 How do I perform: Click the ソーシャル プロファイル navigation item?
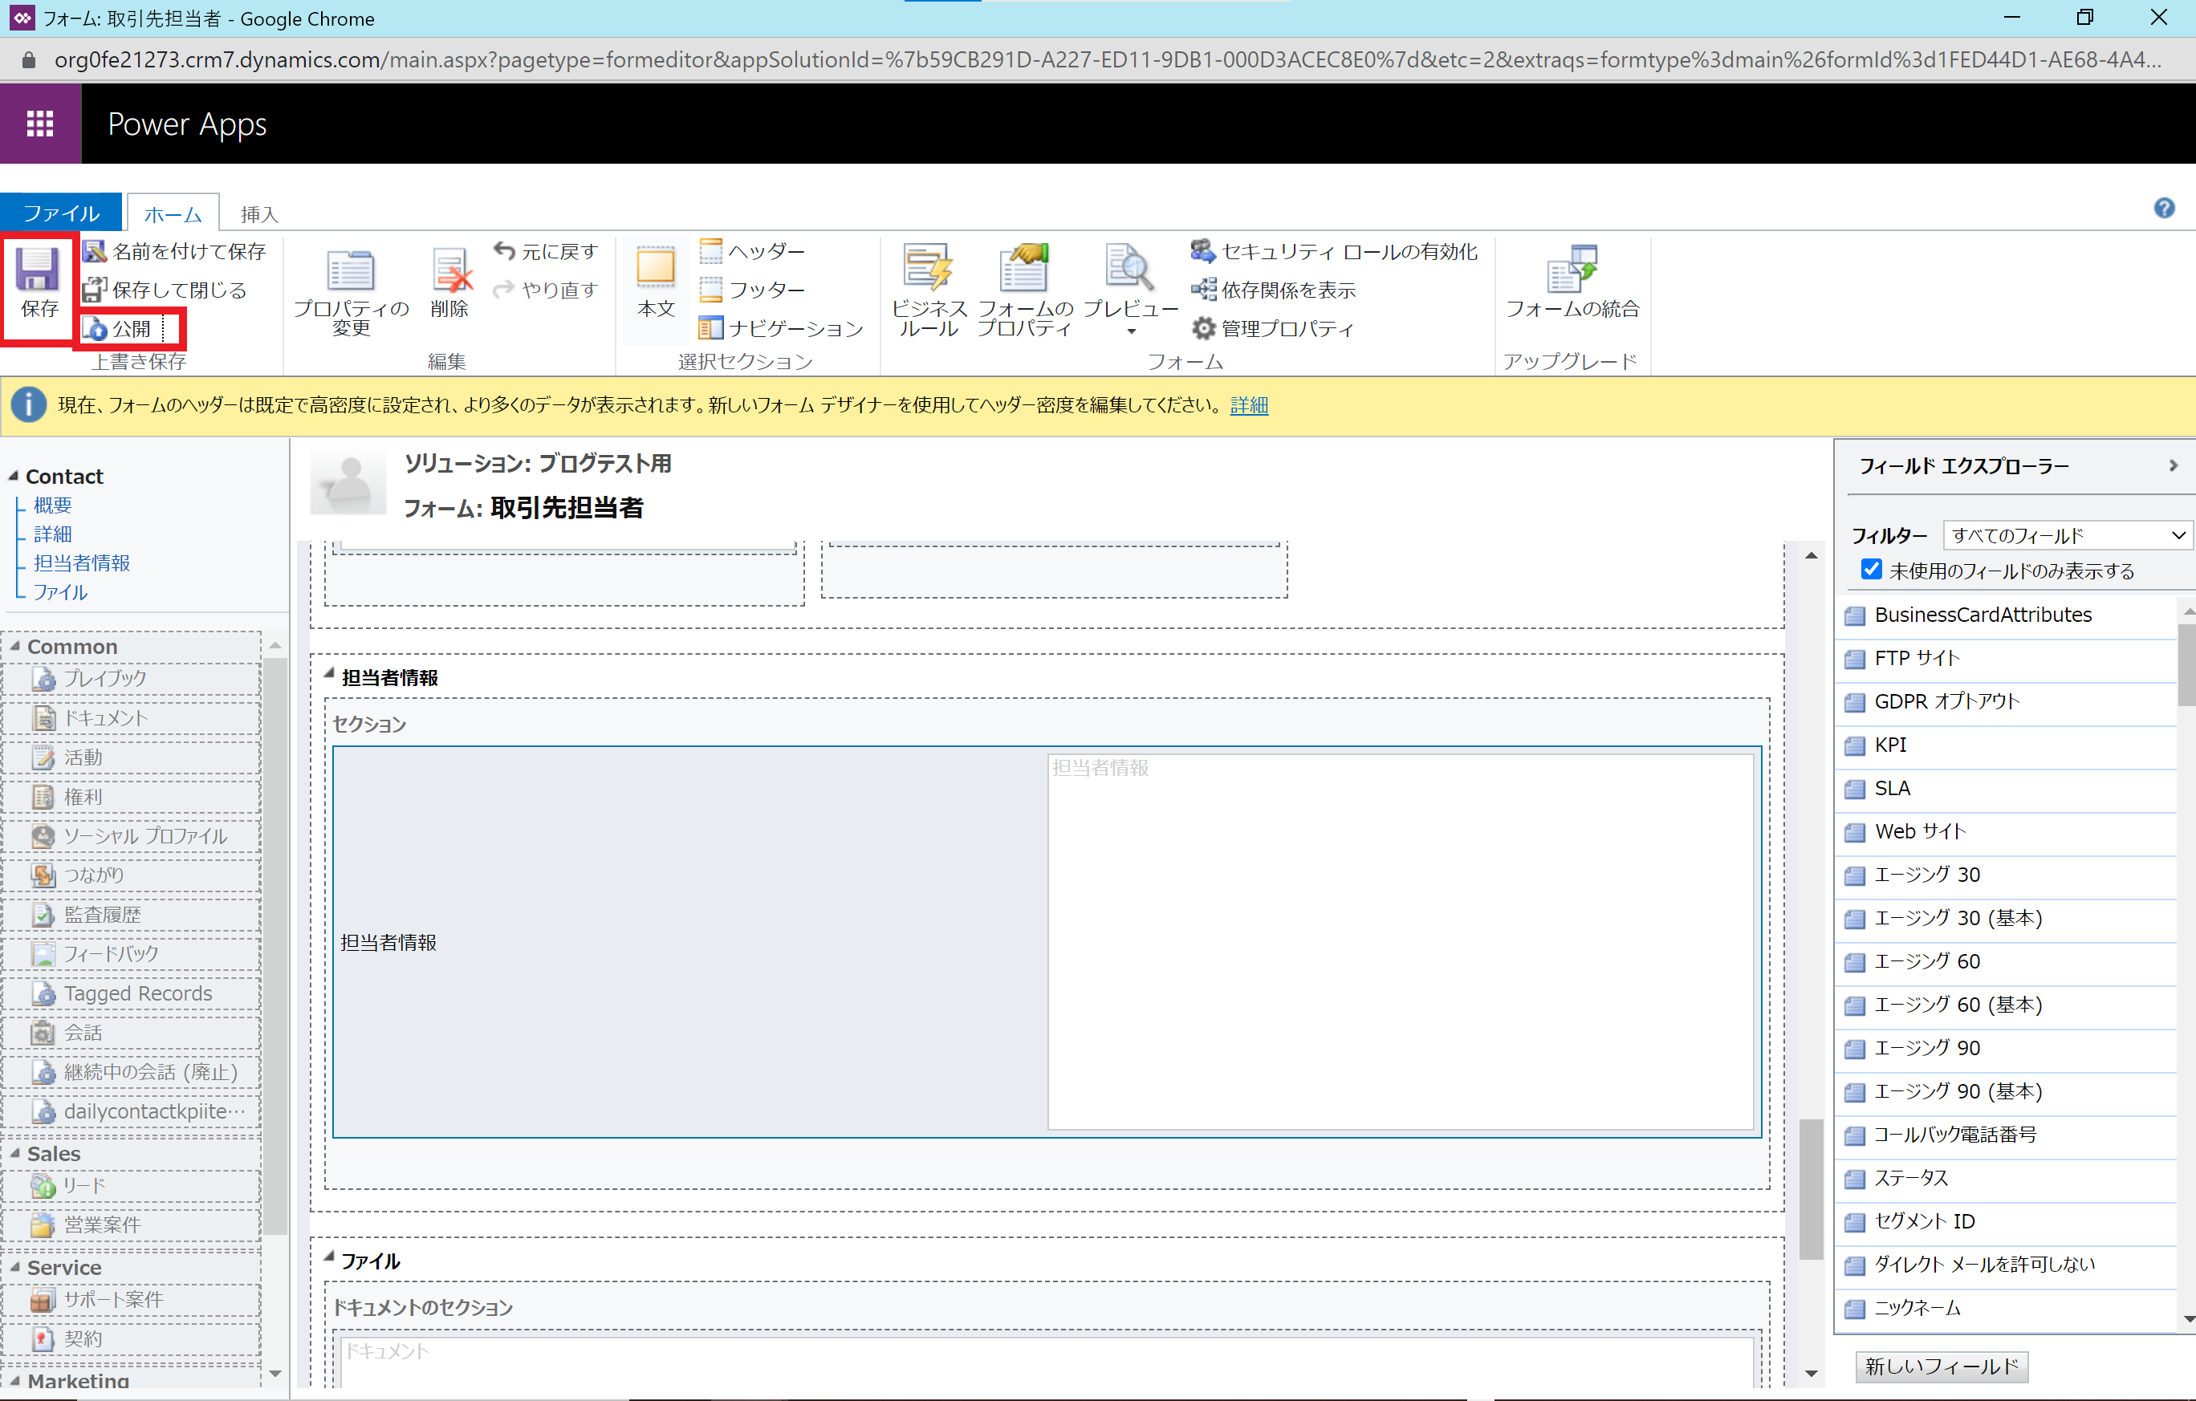[x=133, y=836]
